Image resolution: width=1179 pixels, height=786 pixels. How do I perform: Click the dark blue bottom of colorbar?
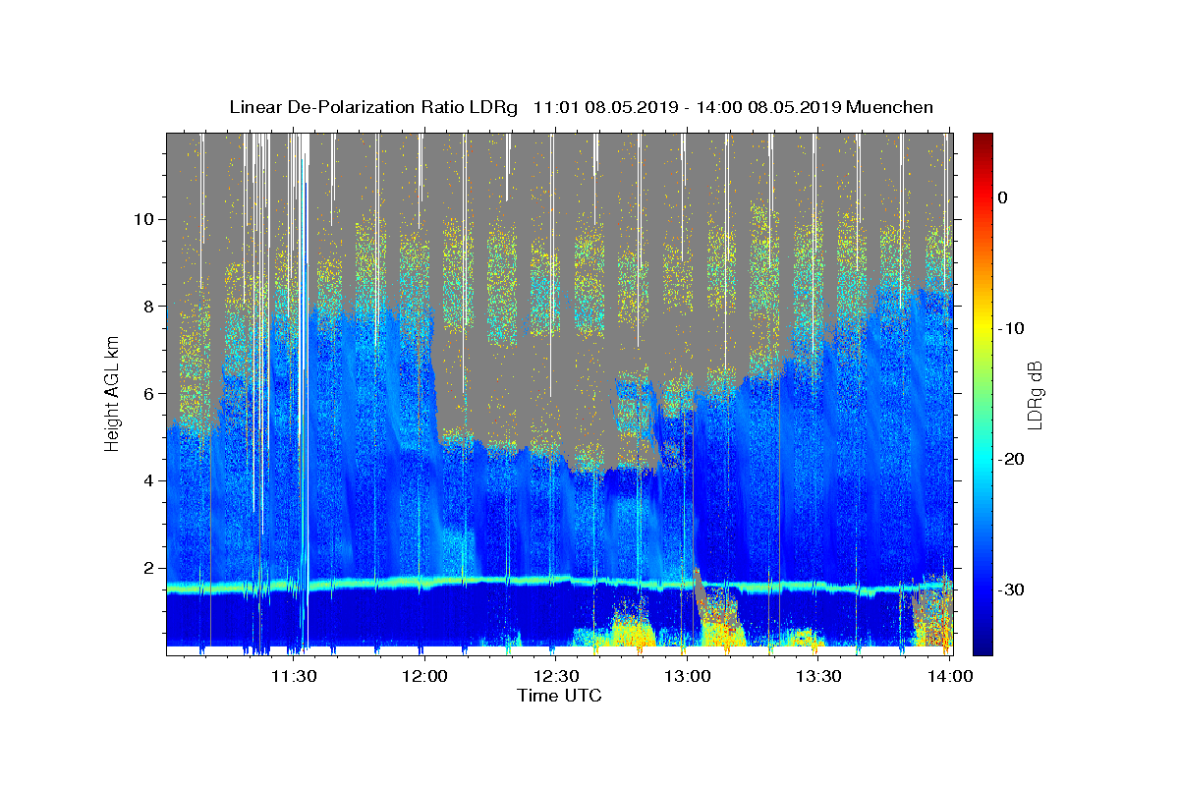(x=982, y=647)
